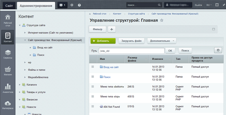Collapse the filter panel with the square icon
Viewport: 226px width, 115px height.
[x=213, y=29]
